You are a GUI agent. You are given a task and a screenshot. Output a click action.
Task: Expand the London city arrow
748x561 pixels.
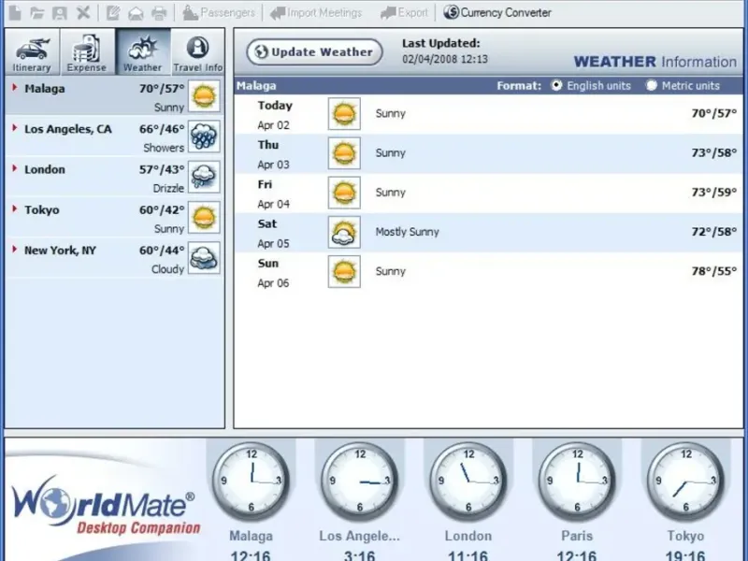[15, 169]
